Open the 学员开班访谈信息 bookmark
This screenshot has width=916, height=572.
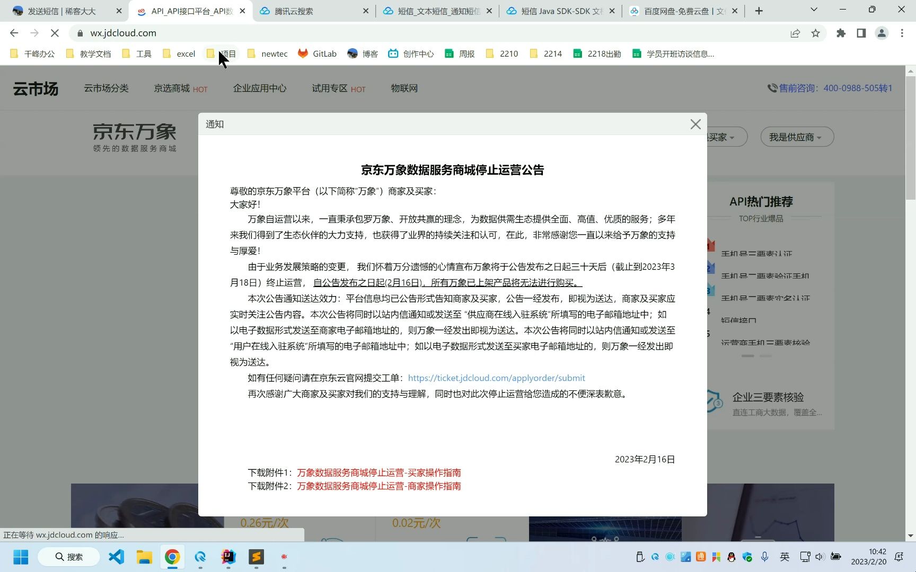pyautogui.click(x=673, y=53)
